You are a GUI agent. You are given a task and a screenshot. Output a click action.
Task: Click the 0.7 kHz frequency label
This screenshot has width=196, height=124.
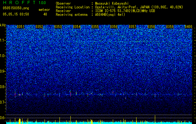(3, 102)
